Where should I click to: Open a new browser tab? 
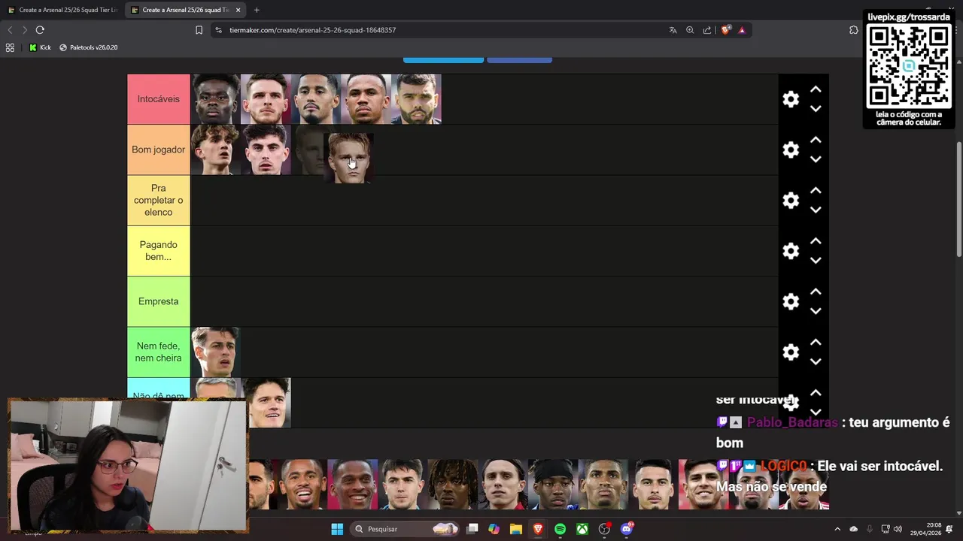257,10
